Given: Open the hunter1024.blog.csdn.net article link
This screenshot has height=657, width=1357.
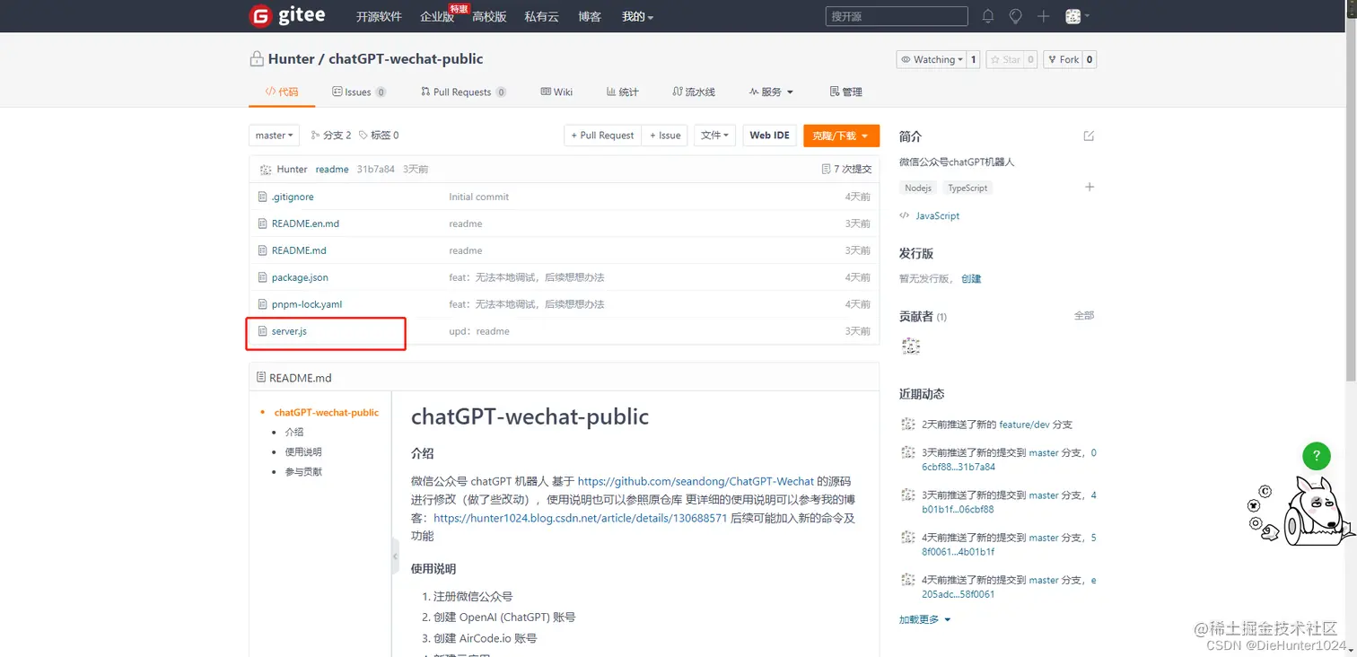Looking at the screenshot, I should coord(581,518).
